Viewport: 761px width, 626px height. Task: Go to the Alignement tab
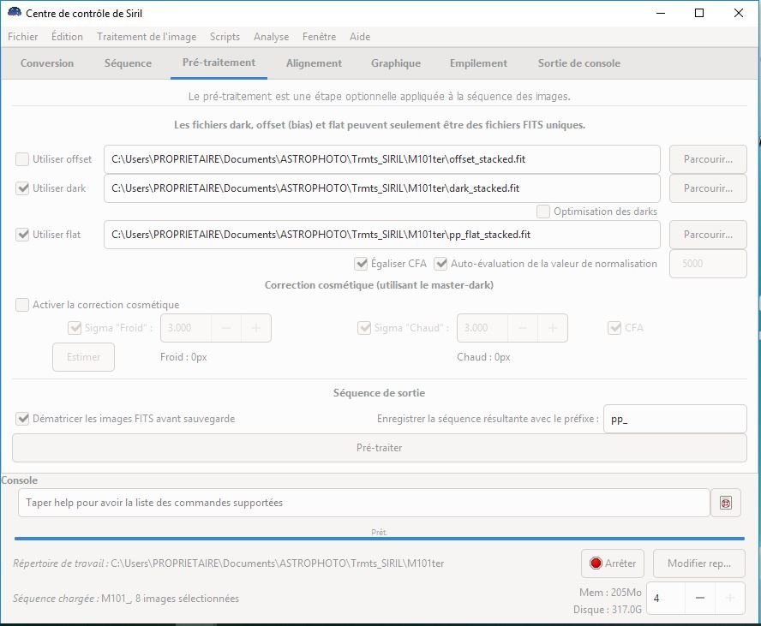tap(314, 63)
